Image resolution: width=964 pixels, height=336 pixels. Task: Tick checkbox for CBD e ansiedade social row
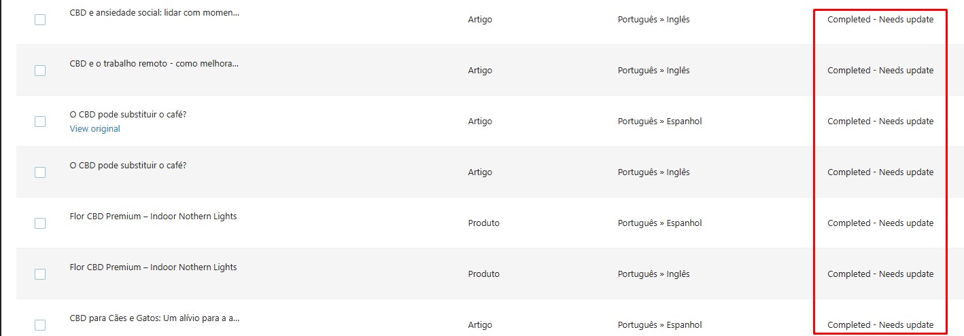pyautogui.click(x=40, y=20)
